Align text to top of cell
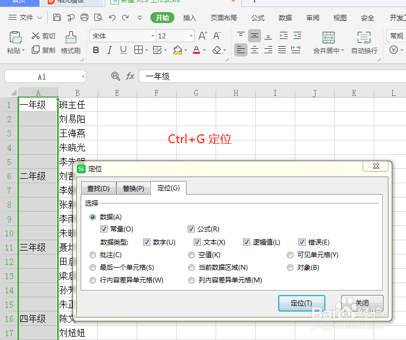This screenshot has height=340, width=406. tap(240, 36)
